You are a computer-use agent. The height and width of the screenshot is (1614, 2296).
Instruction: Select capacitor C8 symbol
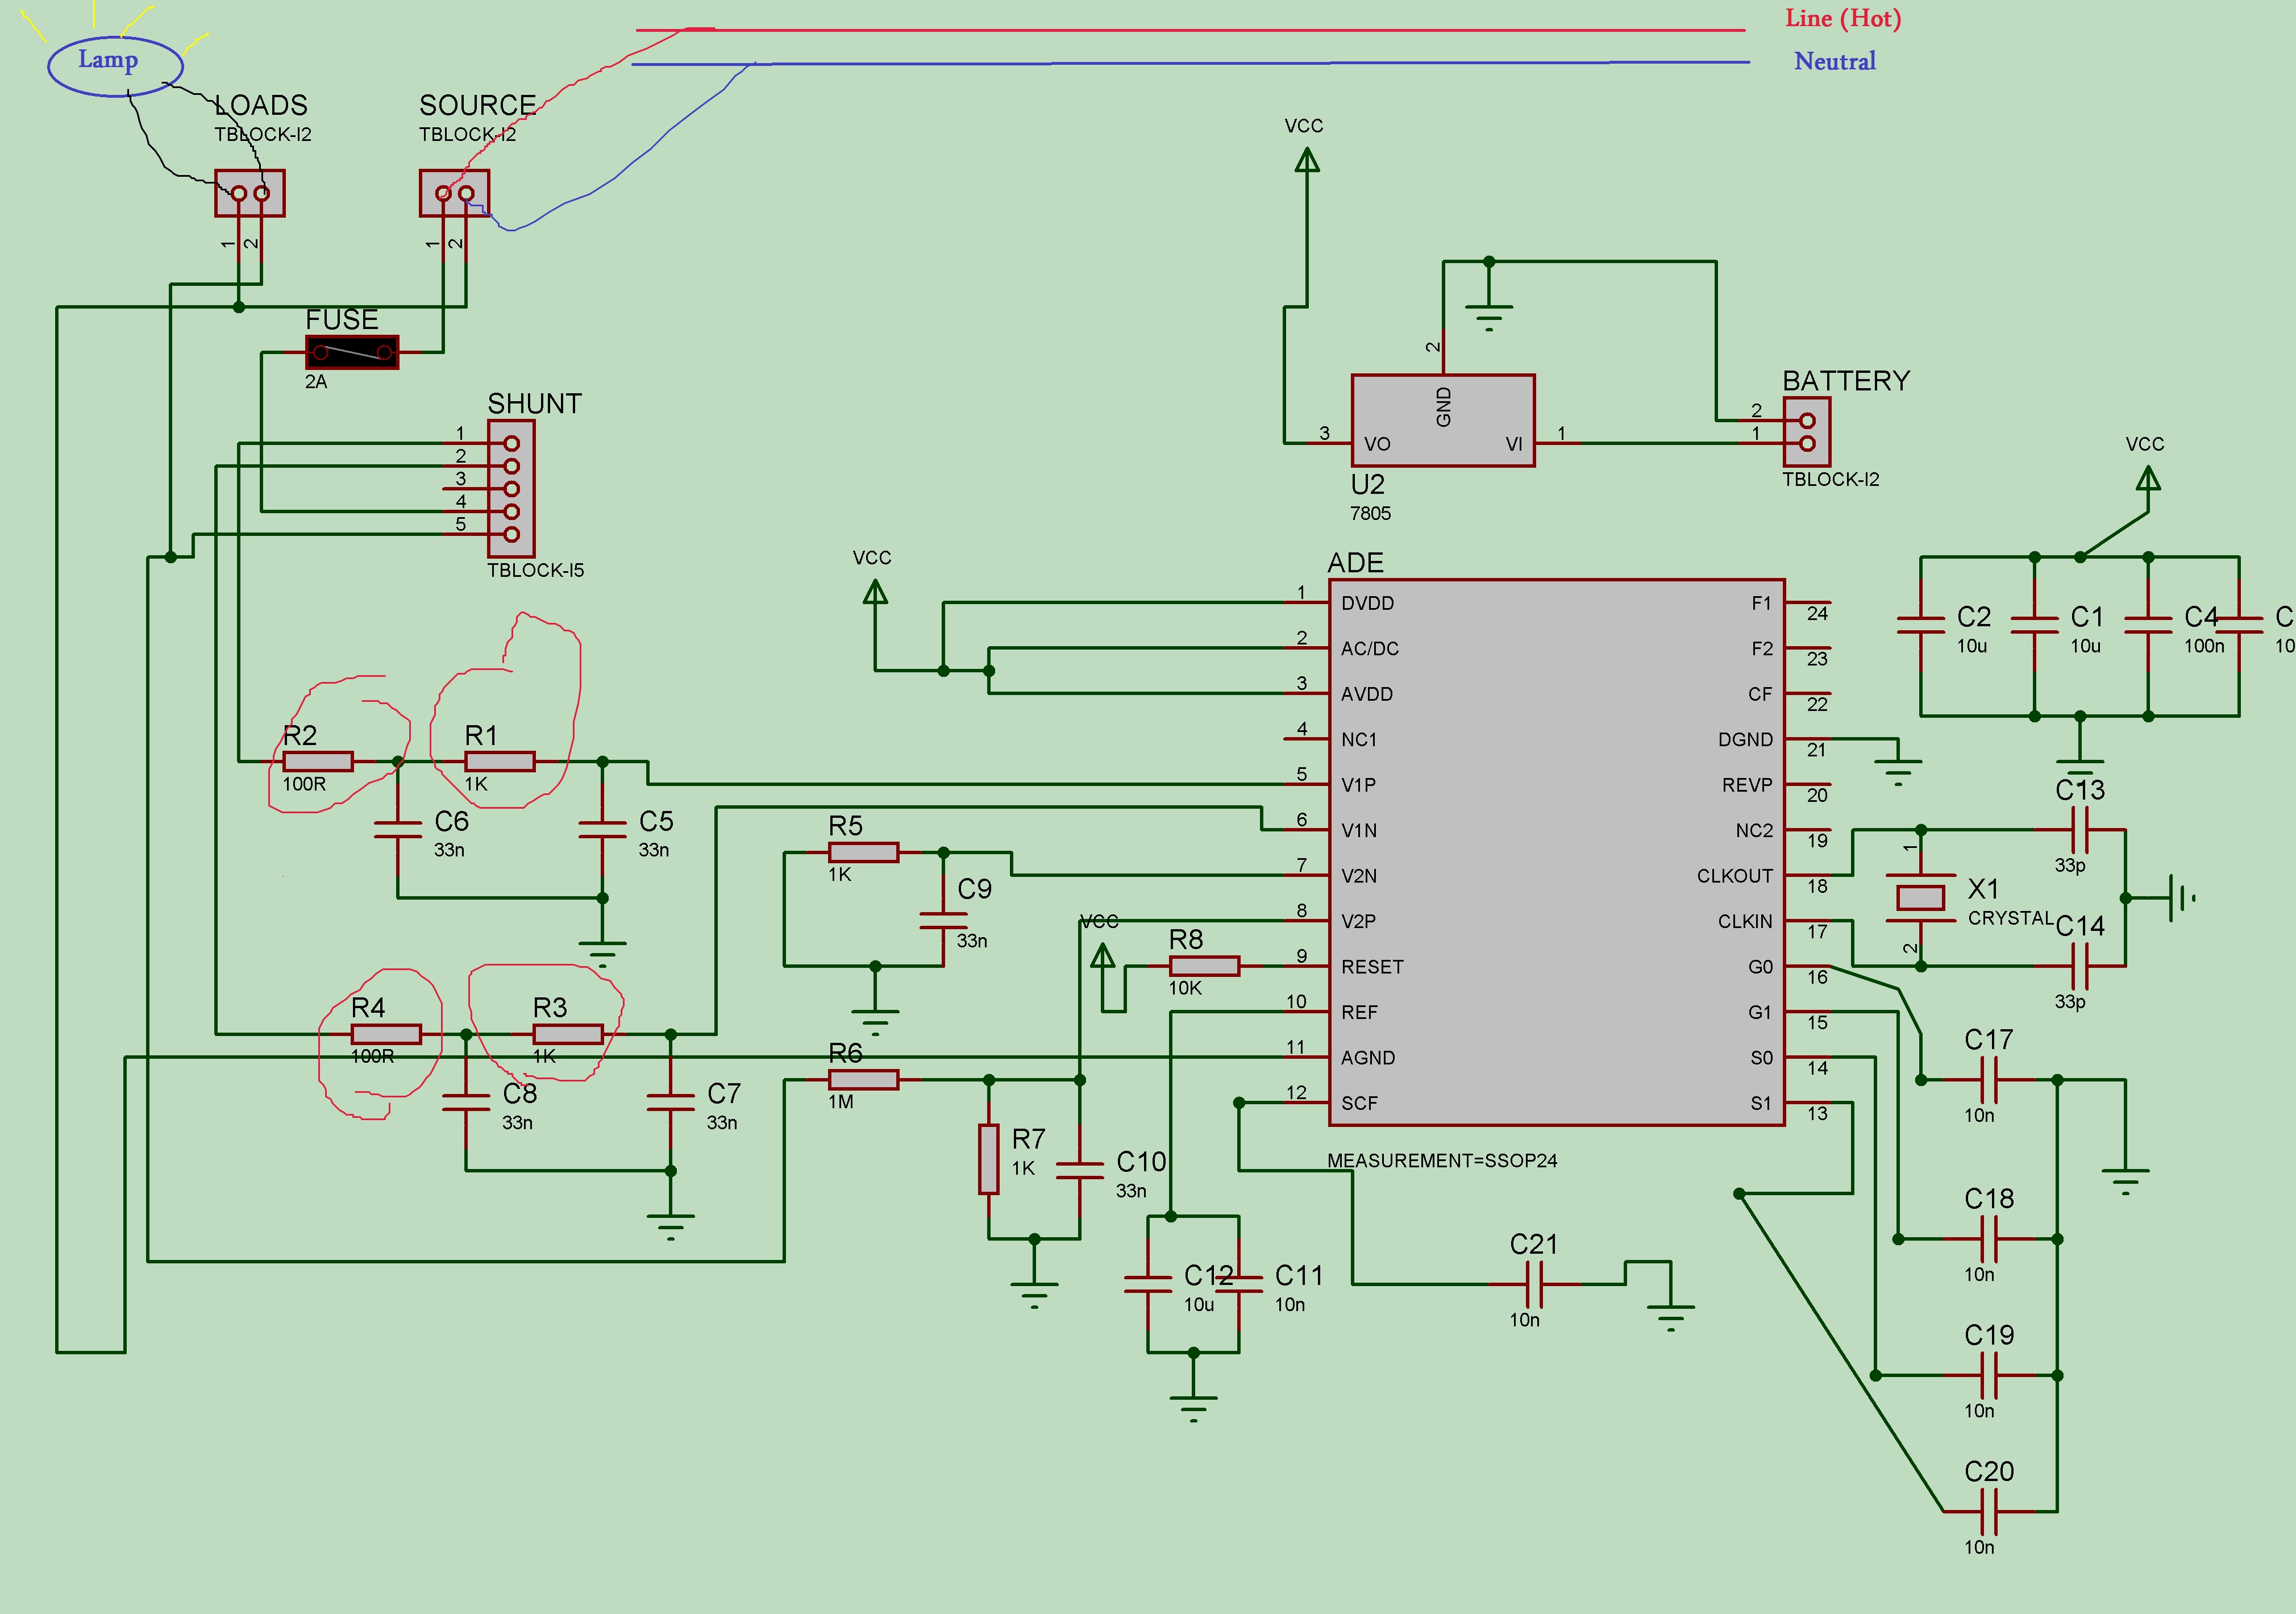466,1102
